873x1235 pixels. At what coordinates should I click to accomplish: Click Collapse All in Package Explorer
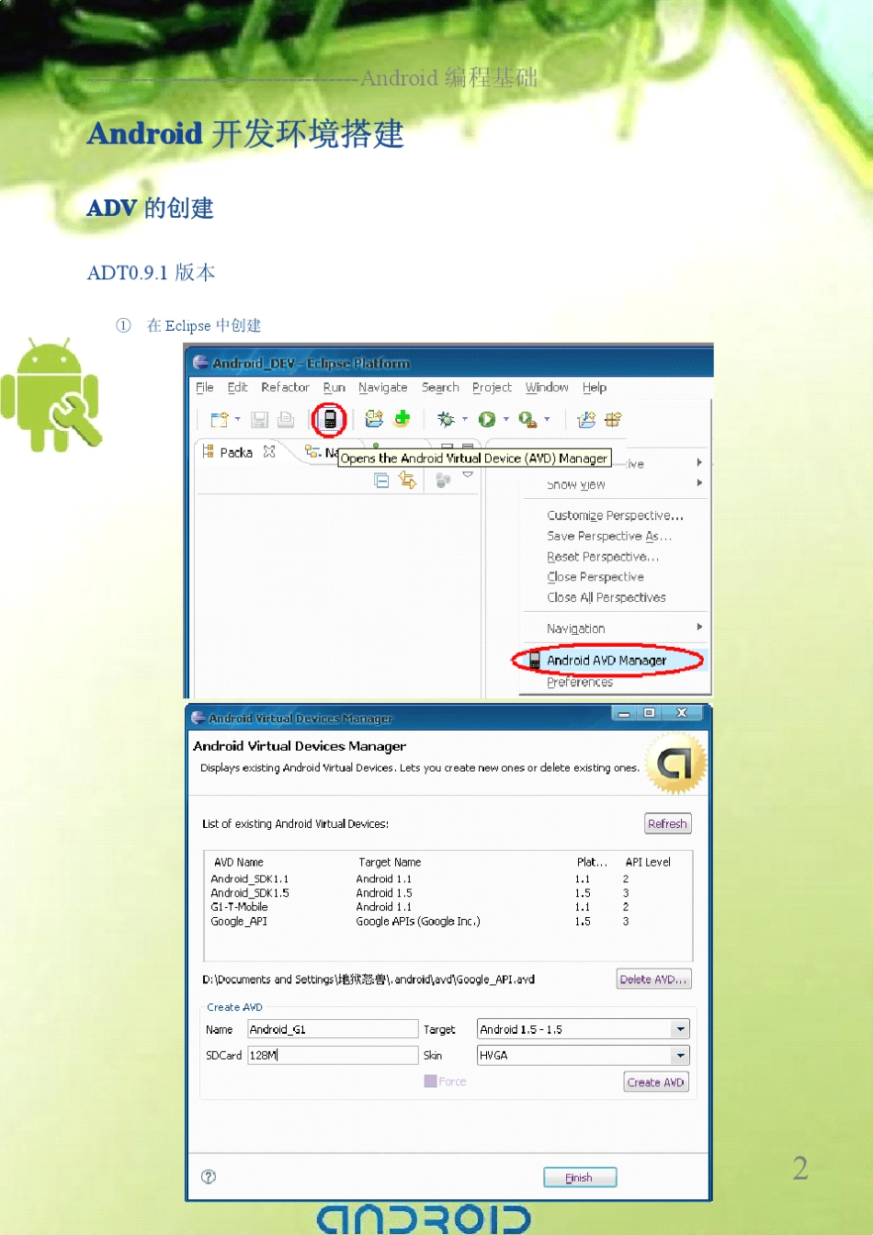pyautogui.click(x=381, y=481)
